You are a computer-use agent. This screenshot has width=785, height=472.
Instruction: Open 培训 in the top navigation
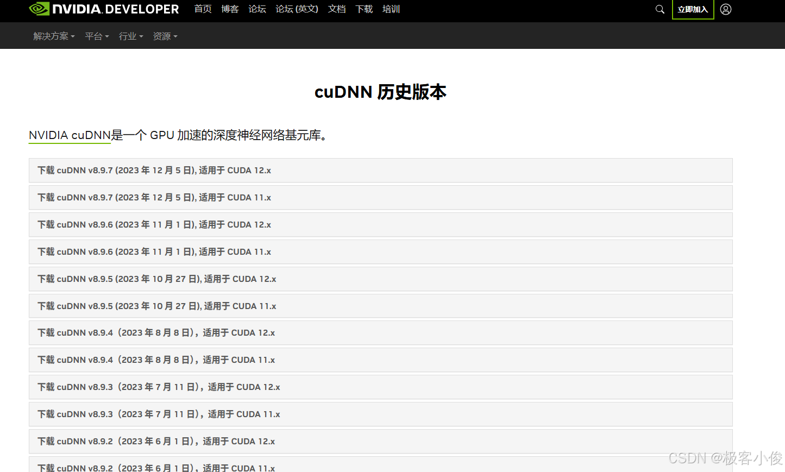[x=391, y=9]
